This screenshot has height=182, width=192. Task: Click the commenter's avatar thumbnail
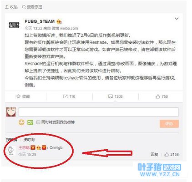point(11,151)
